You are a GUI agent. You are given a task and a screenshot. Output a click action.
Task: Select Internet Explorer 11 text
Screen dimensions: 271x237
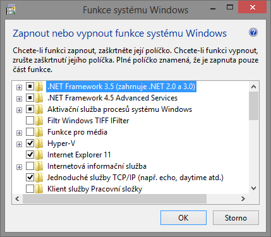click(x=79, y=155)
